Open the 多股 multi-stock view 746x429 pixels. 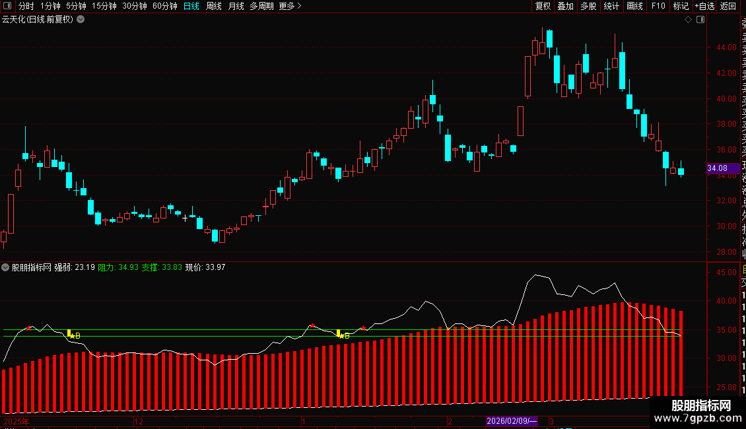pos(588,6)
